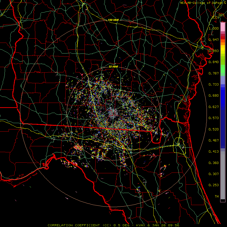Click the 0.627 scale value
The height and width of the screenshot is (227, 227).
[x=214, y=107]
